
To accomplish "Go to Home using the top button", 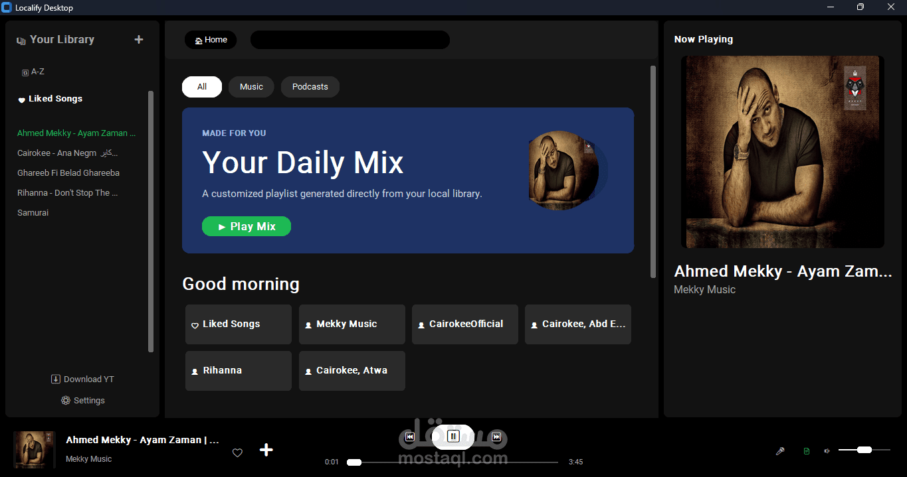I will [211, 40].
